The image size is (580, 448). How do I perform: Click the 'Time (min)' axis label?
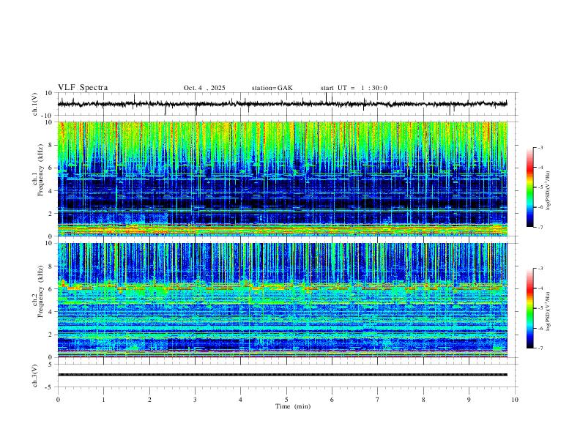point(293,406)
